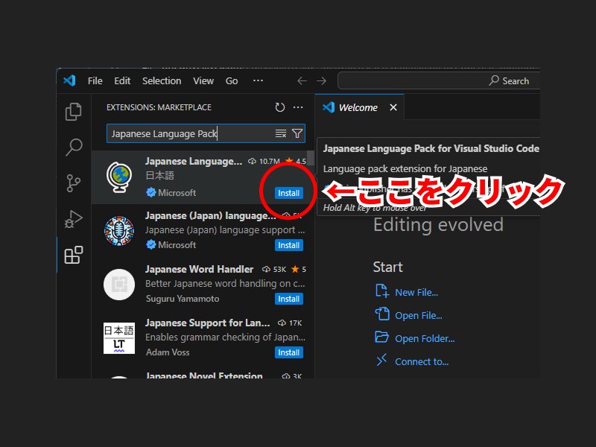596x447 pixels.
Task: Open the File menu
Action: 95,81
